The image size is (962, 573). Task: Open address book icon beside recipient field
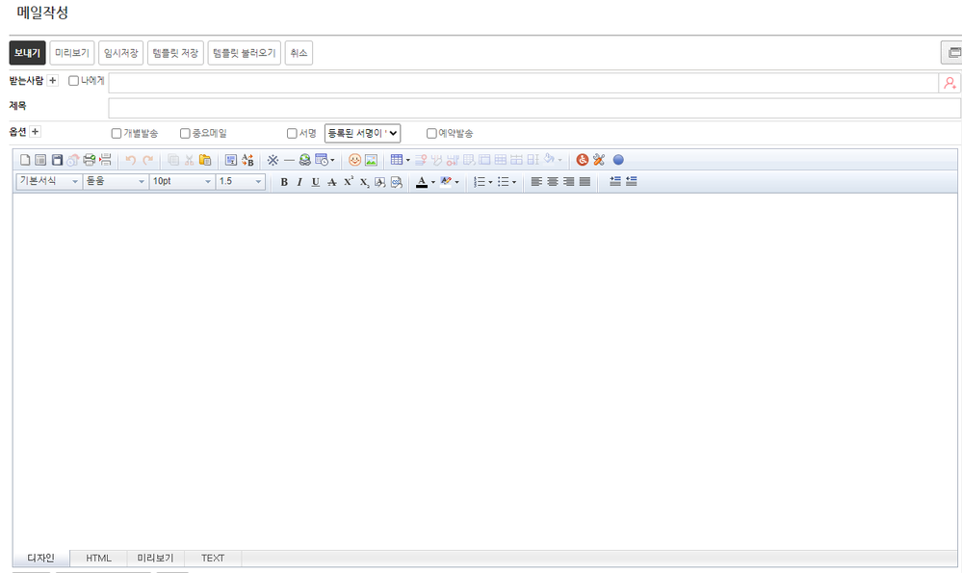[949, 84]
